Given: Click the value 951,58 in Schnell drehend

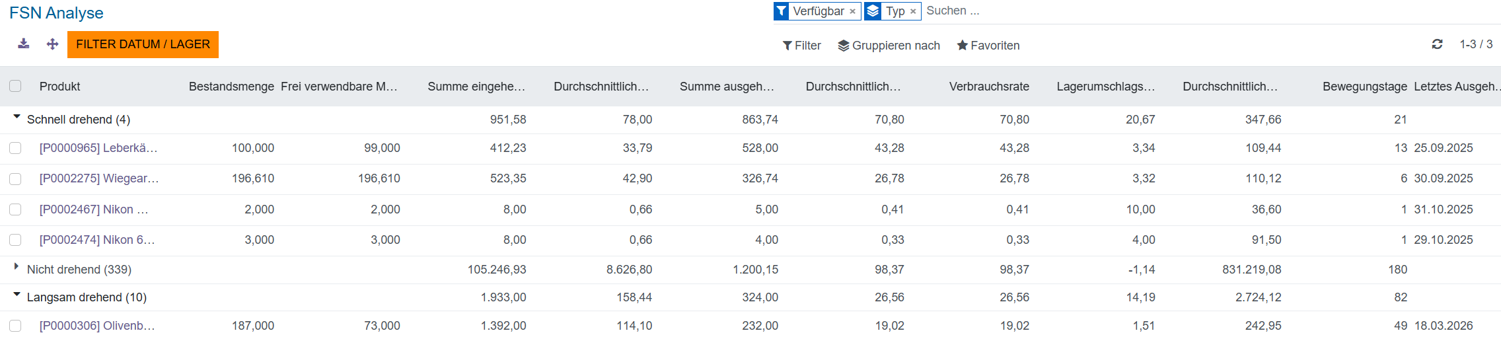Looking at the screenshot, I should pyautogui.click(x=508, y=120).
